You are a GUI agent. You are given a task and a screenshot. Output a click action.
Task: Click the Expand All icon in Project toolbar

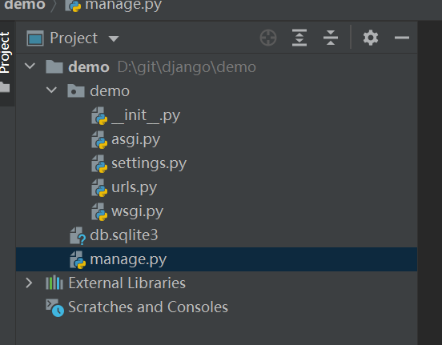pos(299,38)
